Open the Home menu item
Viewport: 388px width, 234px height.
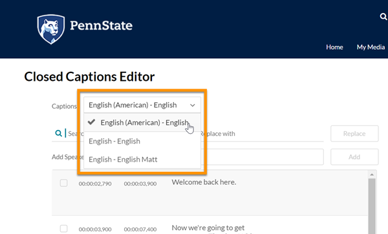point(334,47)
